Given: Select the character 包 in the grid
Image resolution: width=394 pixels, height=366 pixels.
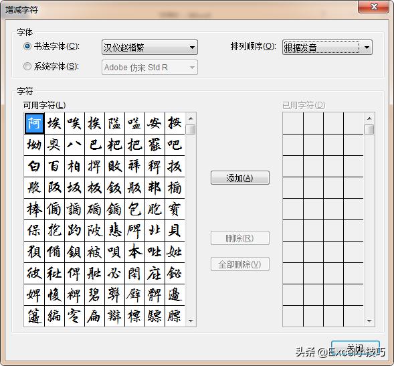Looking at the screenshot, I should 134,209.
